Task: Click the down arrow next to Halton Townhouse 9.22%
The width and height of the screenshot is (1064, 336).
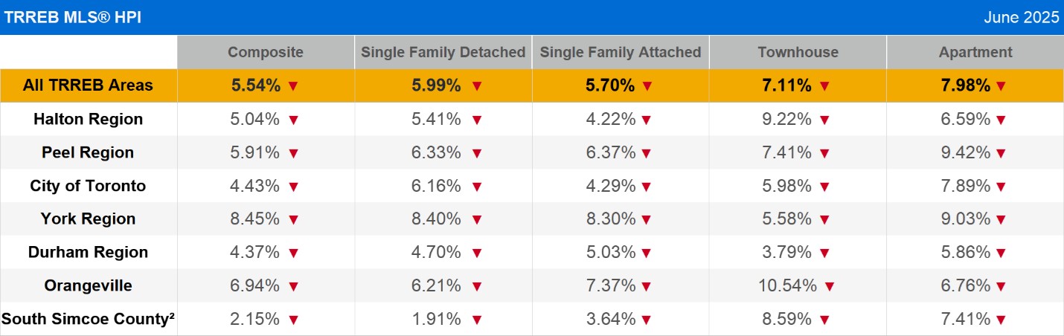Action: pos(824,120)
